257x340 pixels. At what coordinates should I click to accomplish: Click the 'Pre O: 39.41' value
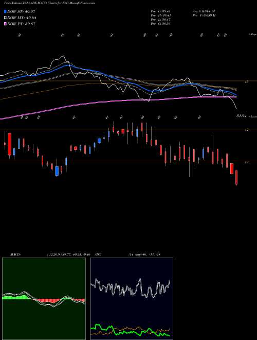(161, 11)
